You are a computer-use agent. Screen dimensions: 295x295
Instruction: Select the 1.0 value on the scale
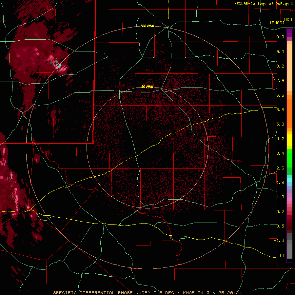(x=280, y=197)
